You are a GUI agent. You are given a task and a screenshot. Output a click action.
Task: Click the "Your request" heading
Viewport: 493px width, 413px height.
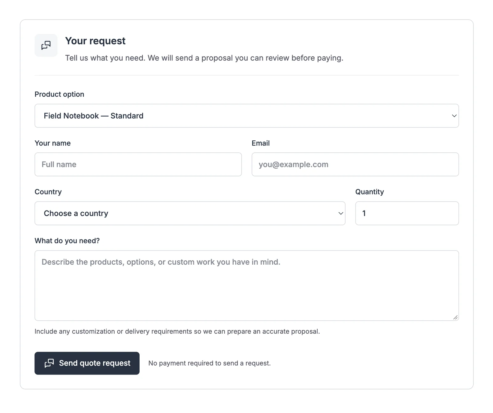95,41
